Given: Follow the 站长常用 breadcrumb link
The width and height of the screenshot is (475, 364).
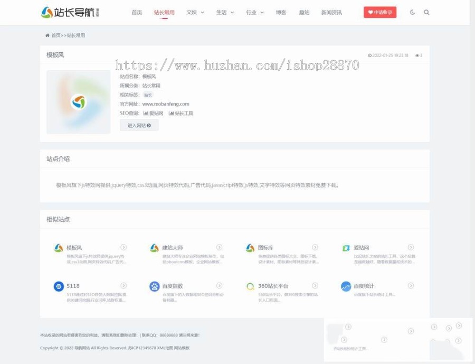Looking at the screenshot, I should click(x=75, y=35).
